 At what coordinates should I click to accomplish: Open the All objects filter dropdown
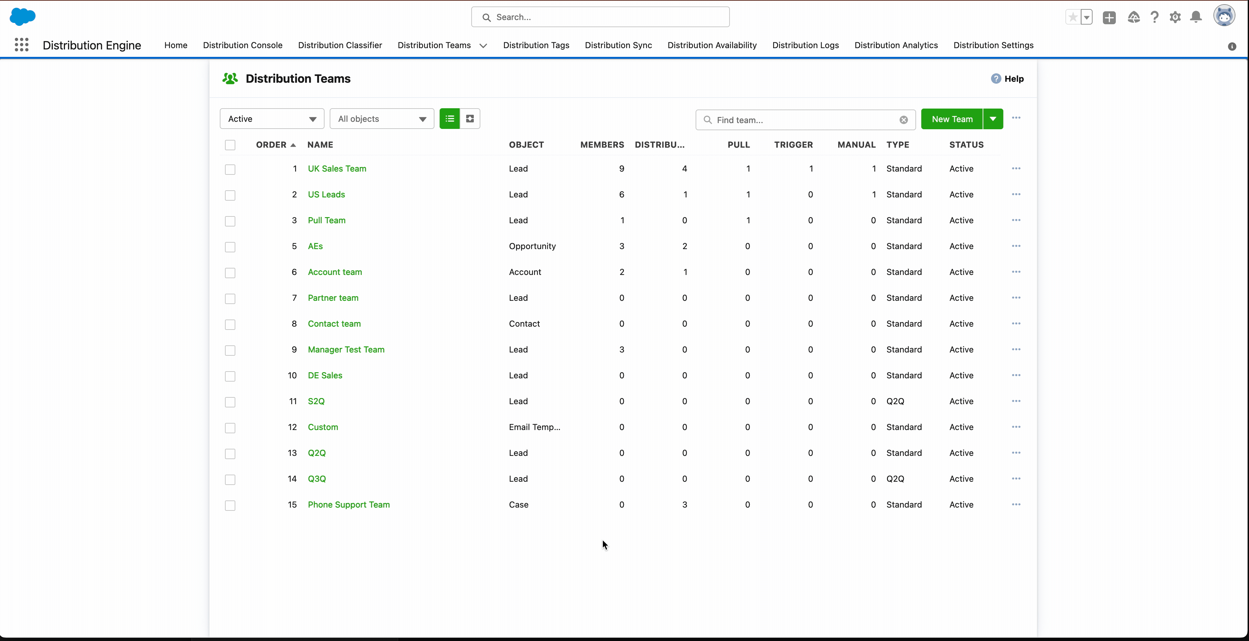(x=382, y=119)
